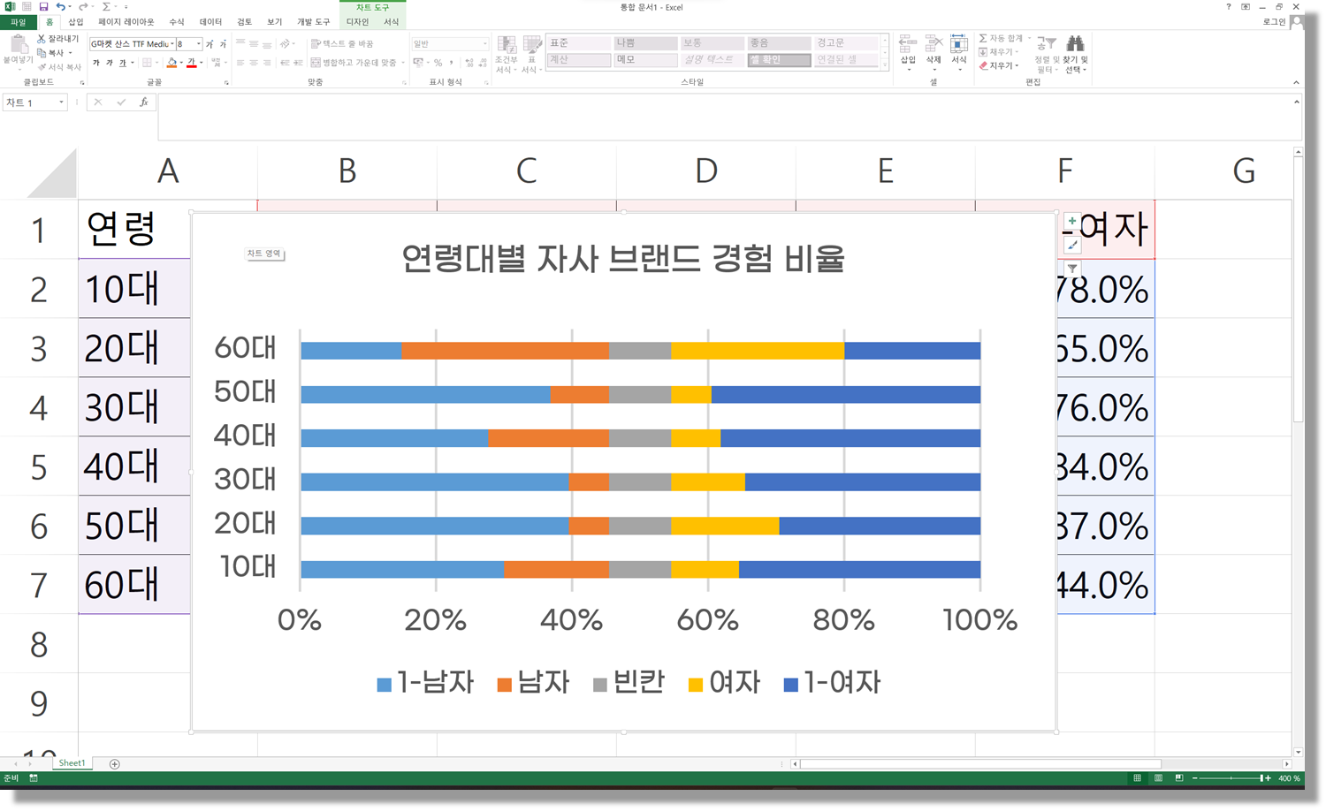The width and height of the screenshot is (1326, 811).
Task: Apply the 좋음 (Good) cell style
Action: (x=779, y=42)
